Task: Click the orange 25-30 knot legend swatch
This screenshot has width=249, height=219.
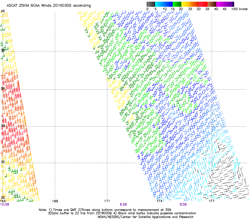Action: [x=194, y=4]
